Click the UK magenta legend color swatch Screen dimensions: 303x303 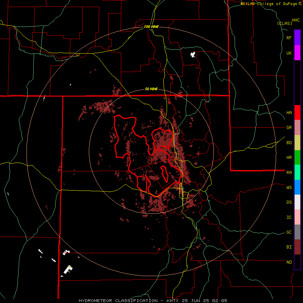pos(297,53)
